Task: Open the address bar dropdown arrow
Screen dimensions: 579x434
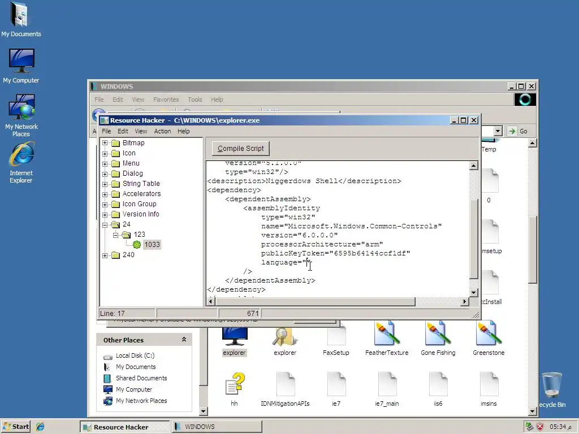Action: coord(498,131)
